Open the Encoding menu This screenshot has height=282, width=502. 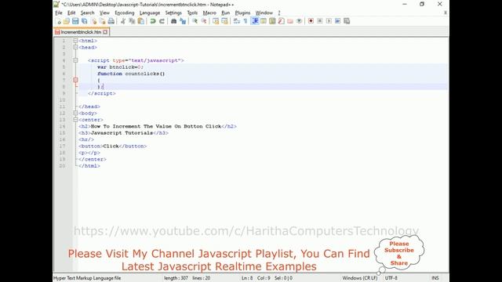(x=125, y=13)
